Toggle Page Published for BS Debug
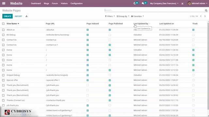 click(x=110, y=35)
